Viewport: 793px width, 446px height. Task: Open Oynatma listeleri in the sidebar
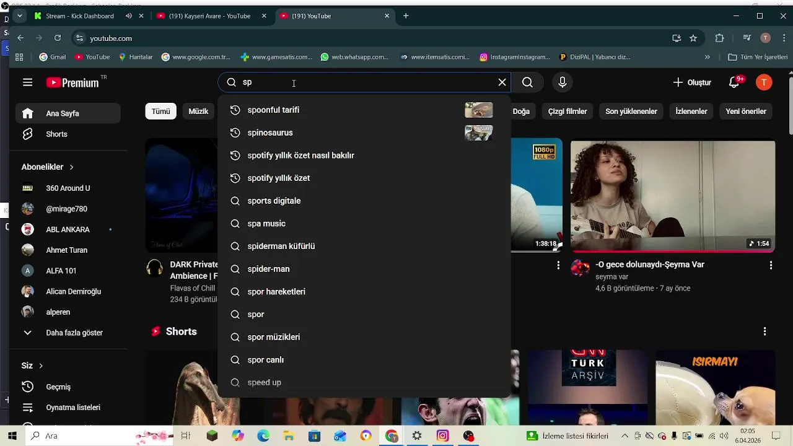point(68,408)
